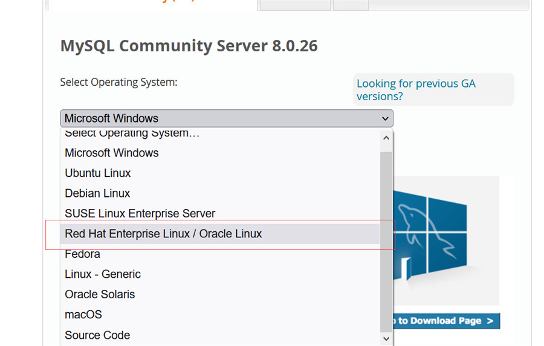544x346 pixels.
Task: Click the list scrollbar down arrow
Action: [x=386, y=339]
